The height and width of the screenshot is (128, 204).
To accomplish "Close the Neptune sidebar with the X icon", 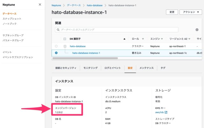I will (x=40, y=5).
